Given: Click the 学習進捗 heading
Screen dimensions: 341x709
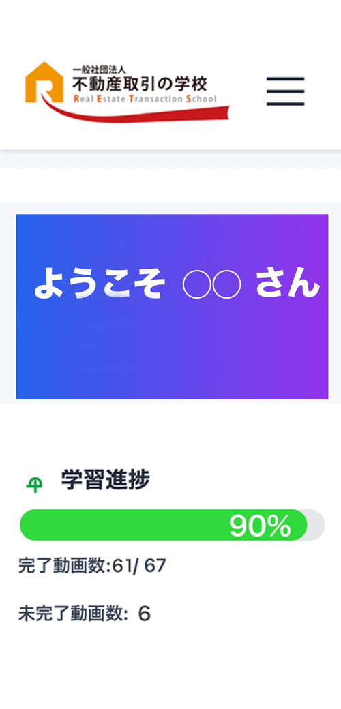Looking at the screenshot, I should (x=106, y=480).
